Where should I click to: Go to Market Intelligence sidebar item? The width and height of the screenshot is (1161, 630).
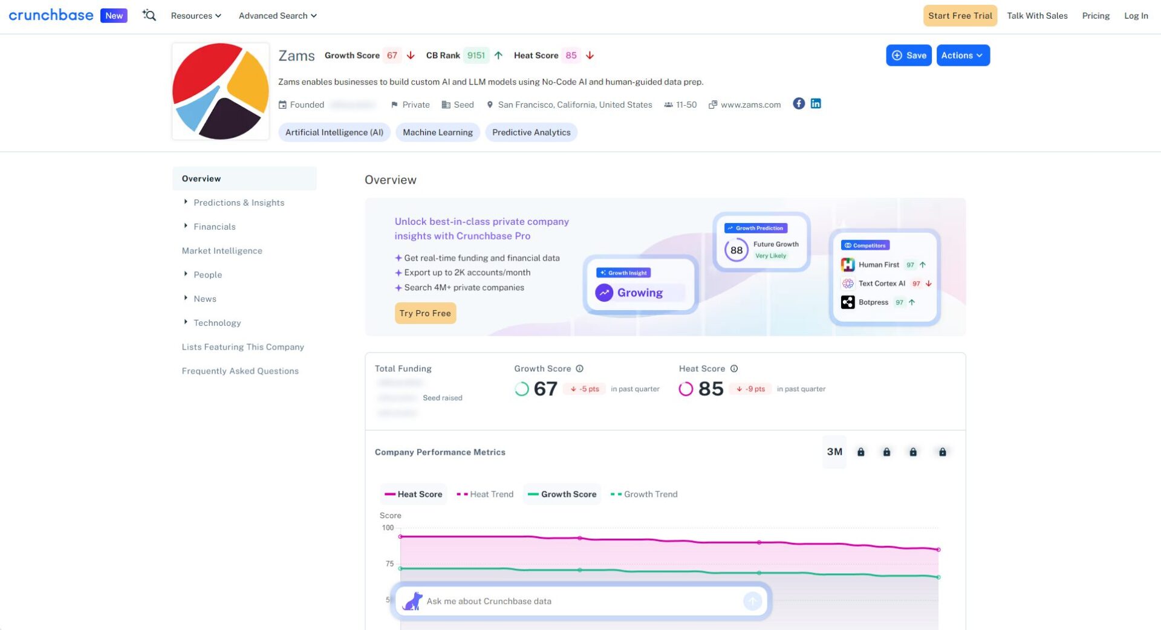(222, 251)
